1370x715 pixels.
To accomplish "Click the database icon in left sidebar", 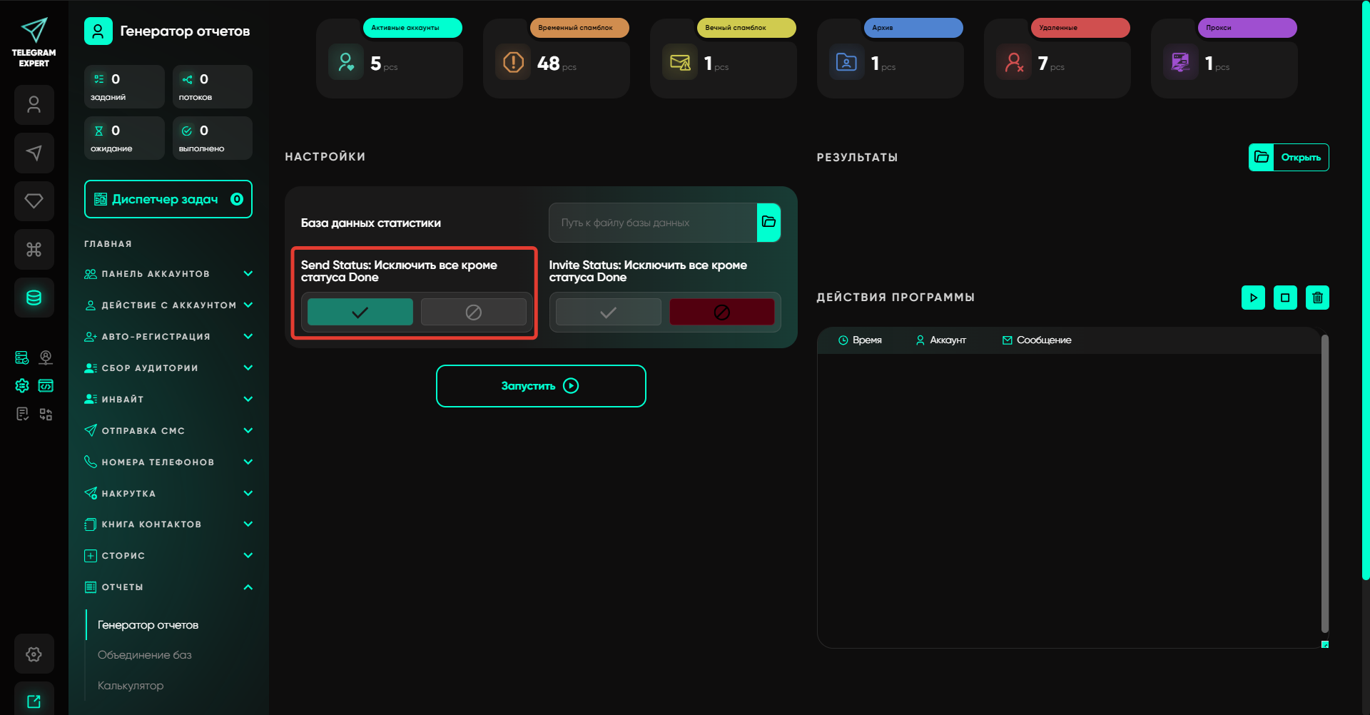I will pos(34,298).
